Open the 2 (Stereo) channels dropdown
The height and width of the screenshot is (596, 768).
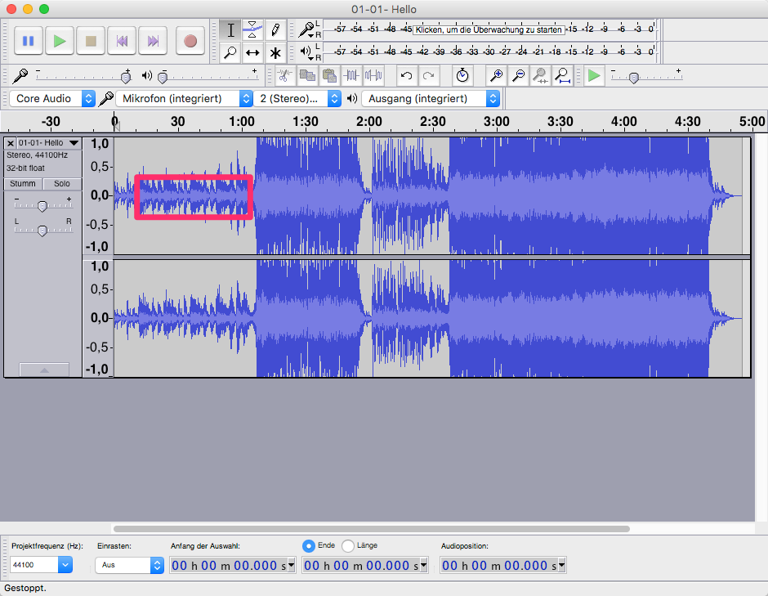click(x=297, y=99)
